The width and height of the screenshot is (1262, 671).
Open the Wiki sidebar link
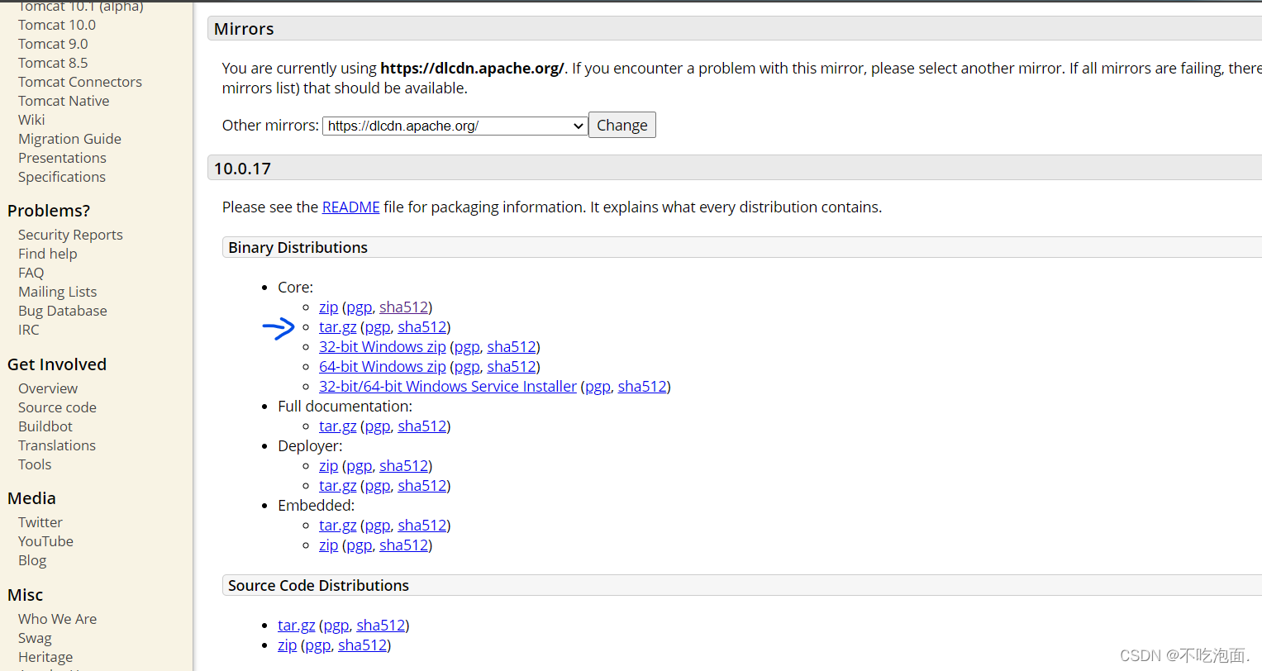[x=31, y=120]
